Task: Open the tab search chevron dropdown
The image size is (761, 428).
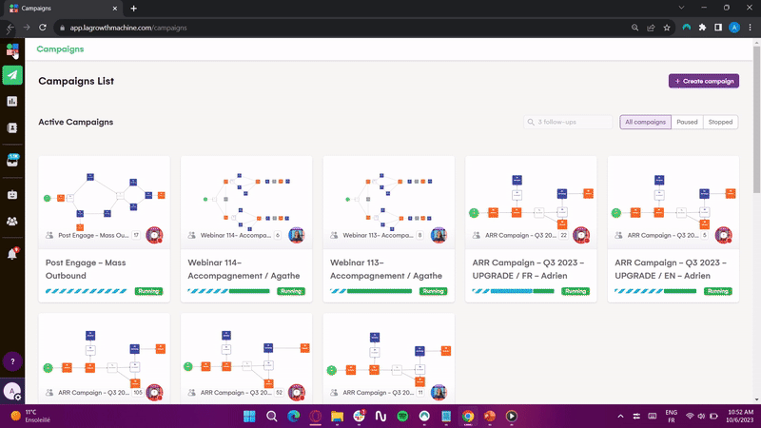Action: point(681,8)
